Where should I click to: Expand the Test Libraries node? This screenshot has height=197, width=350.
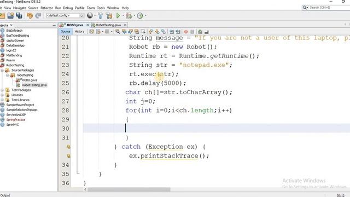coord(2,100)
